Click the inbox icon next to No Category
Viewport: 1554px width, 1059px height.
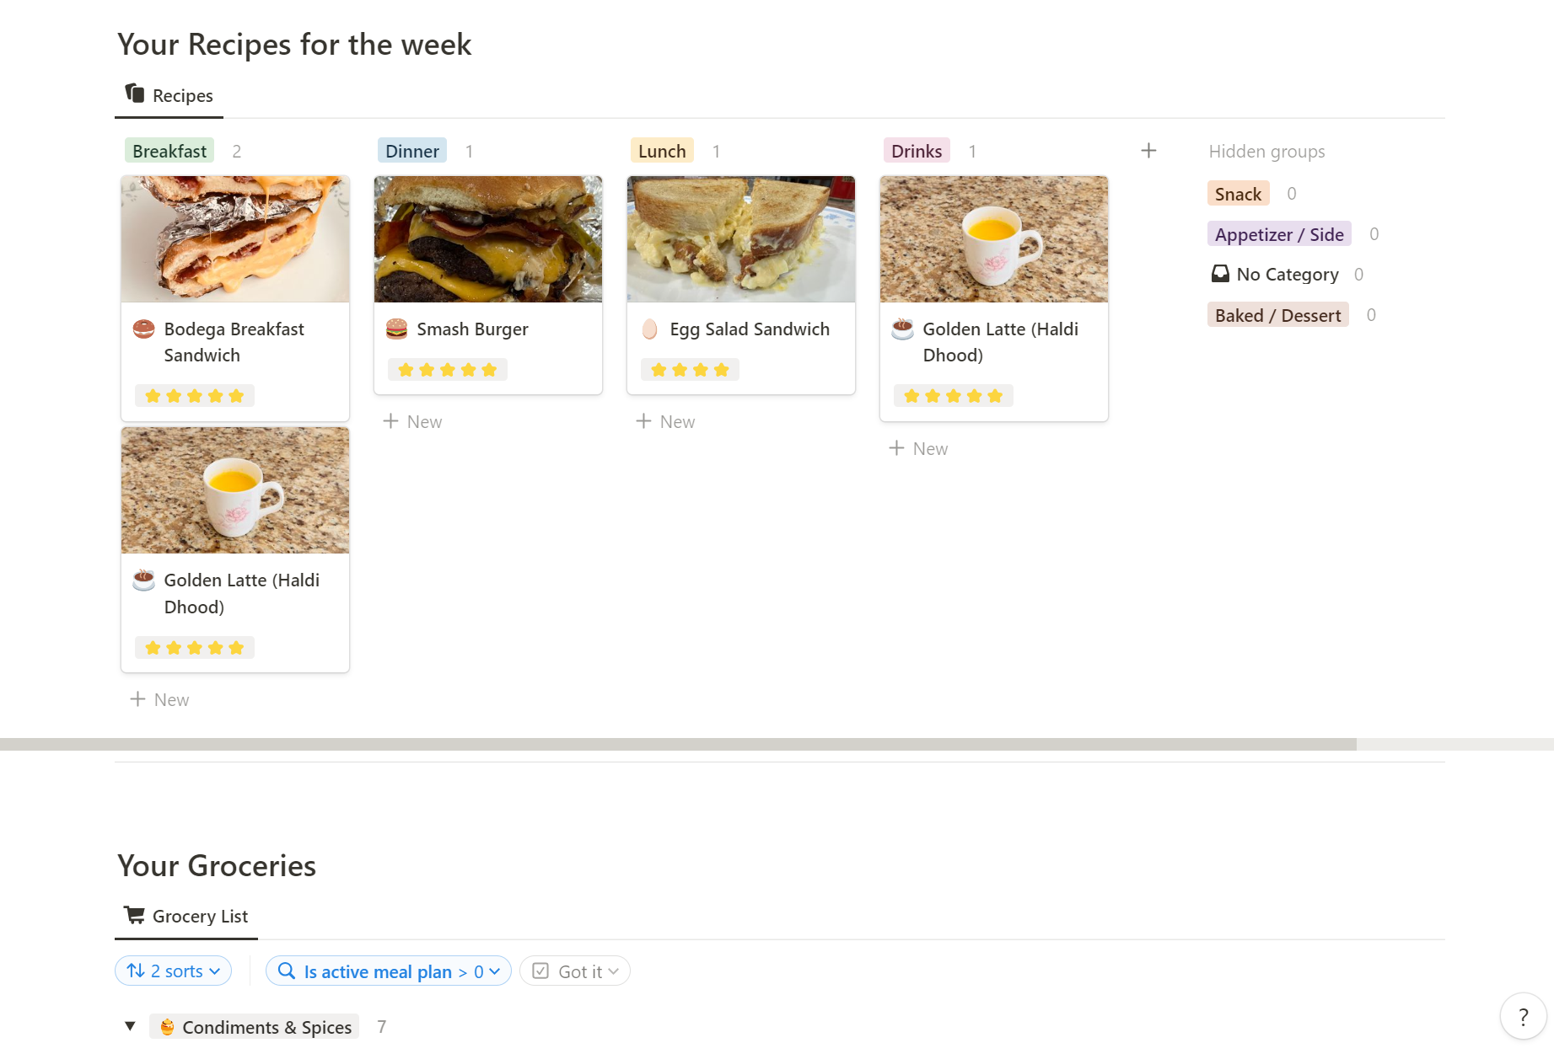pos(1220,273)
